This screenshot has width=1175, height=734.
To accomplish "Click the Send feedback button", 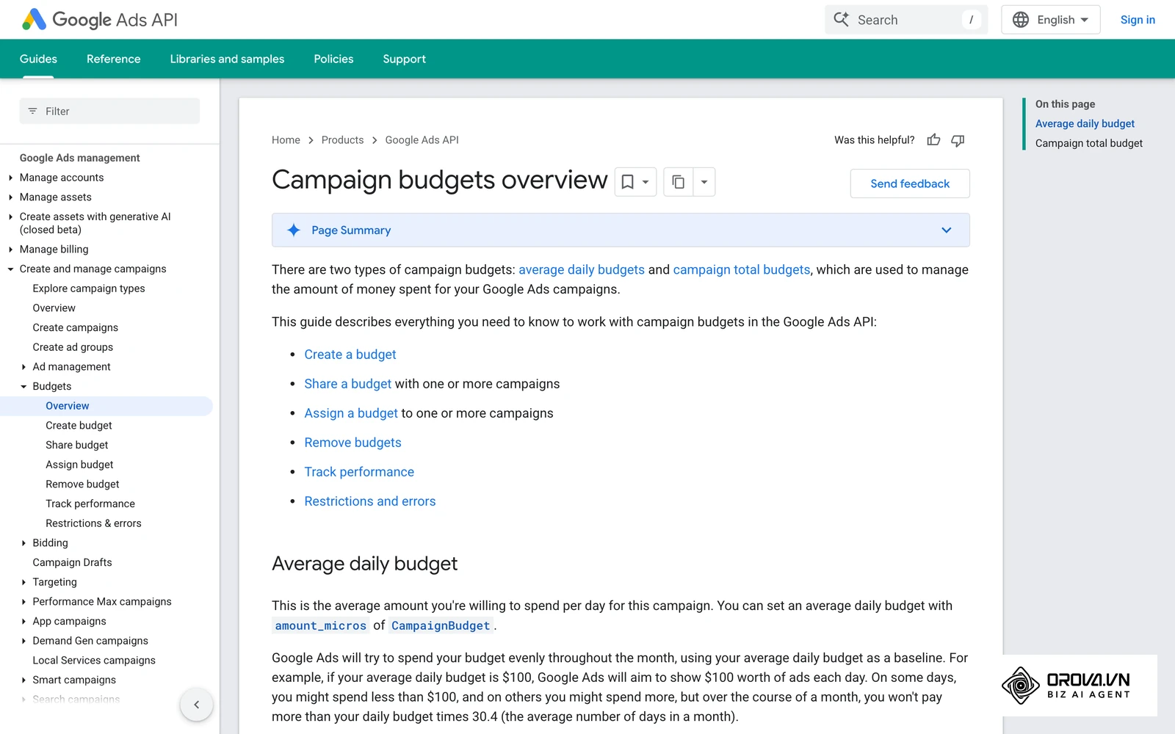I will point(910,183).
